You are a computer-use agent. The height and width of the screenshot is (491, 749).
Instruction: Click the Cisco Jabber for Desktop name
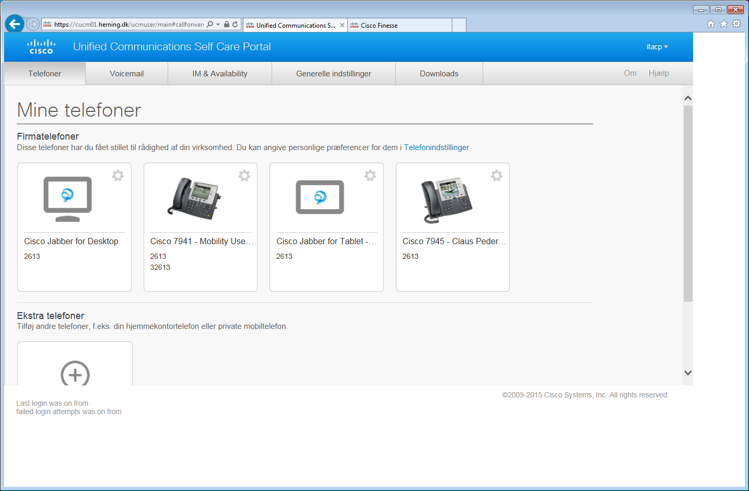[71, 241]
